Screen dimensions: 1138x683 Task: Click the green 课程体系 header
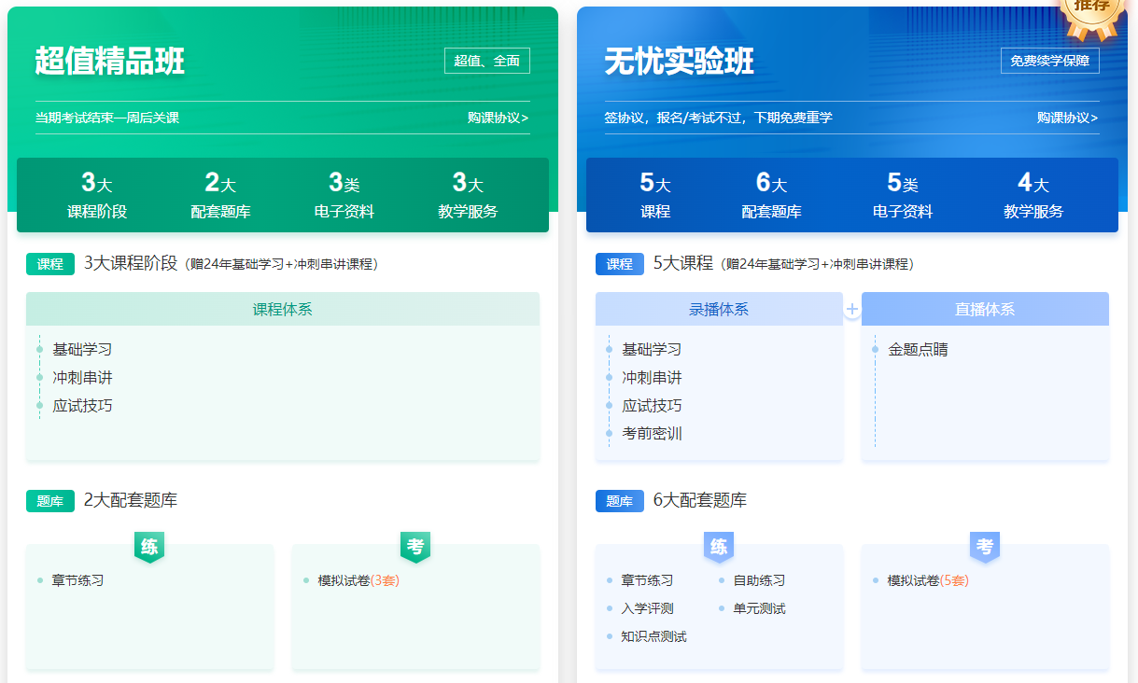click(283, 309)
